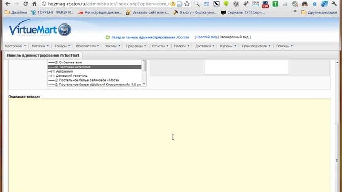Image resolution: width=342 pixels, height=192 pixels.
Task: Open the Я могу - биржа bookmark
Action: 195,12
